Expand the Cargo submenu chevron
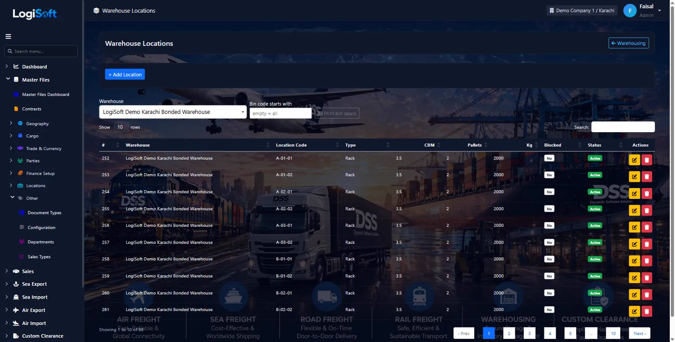 tap(11, 136)
